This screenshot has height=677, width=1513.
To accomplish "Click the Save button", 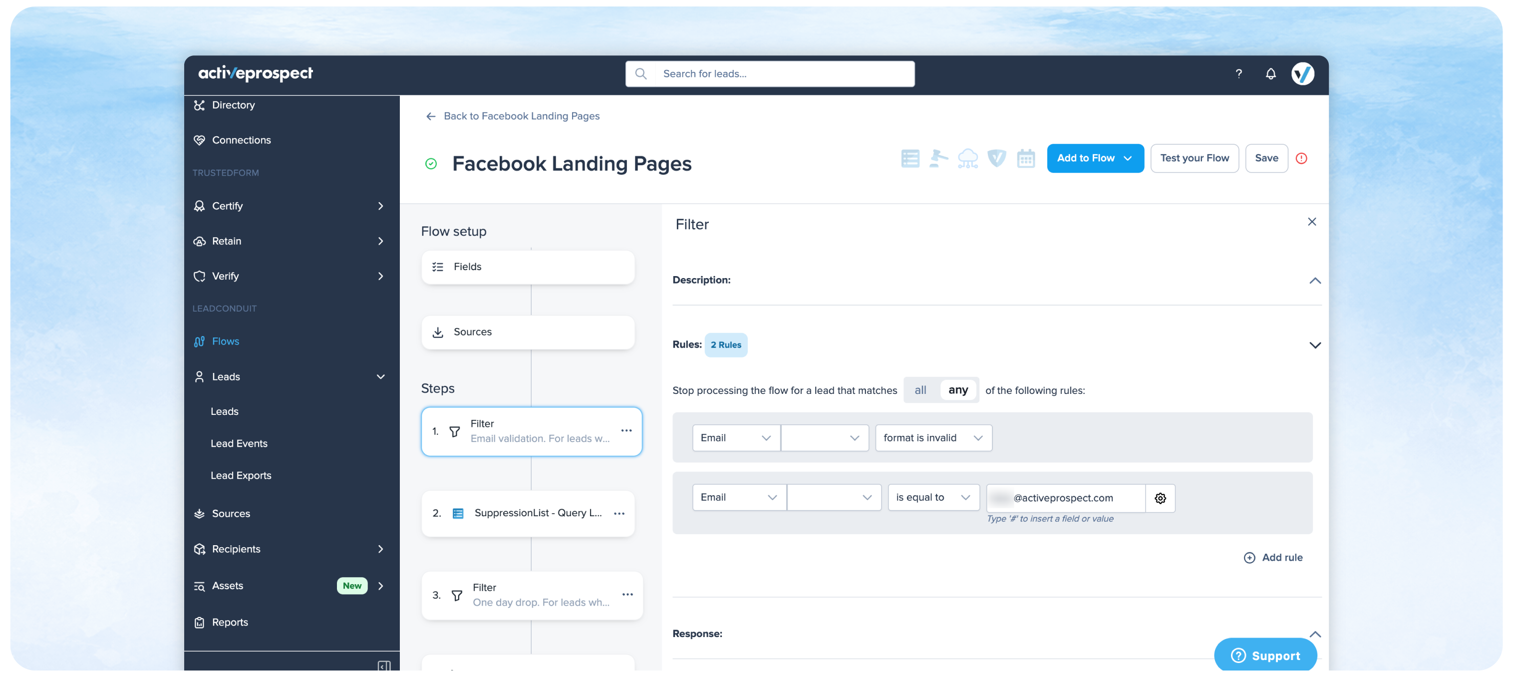I will click(1266, 158).
